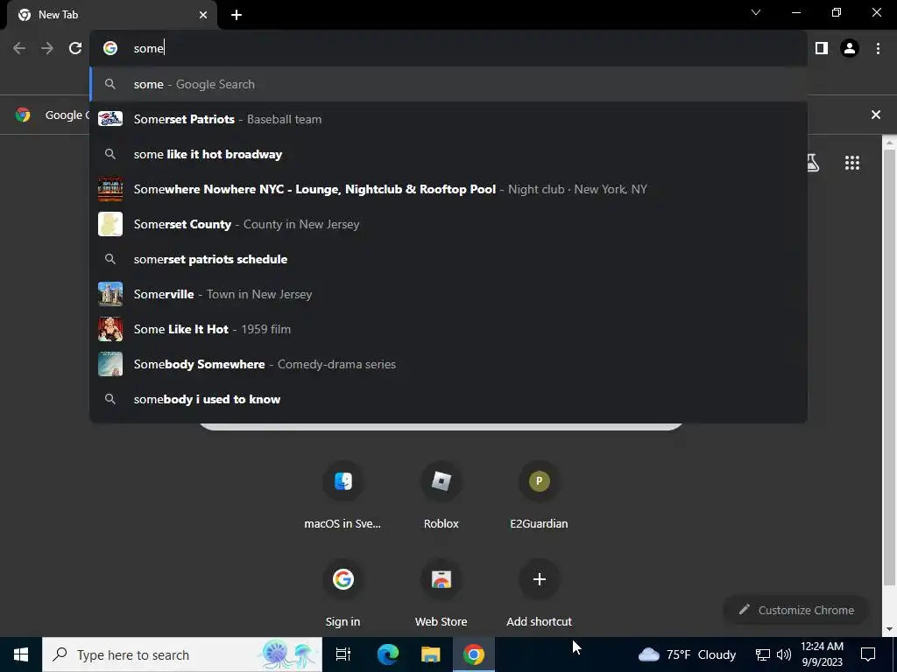This screenshot has height=672, width=897.
Task: Launch Microsoft Edge from taskbar
Action: pos(387,654)
